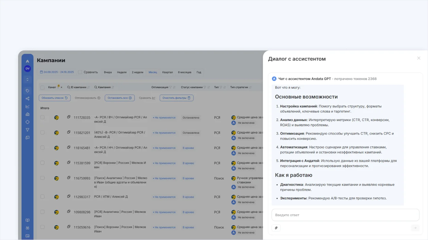Click the Andata 'A' logo in sidebar
Image resolution: width=428 pixels, height=240 pixels.
pyautogui.click(x=28, y=61)
